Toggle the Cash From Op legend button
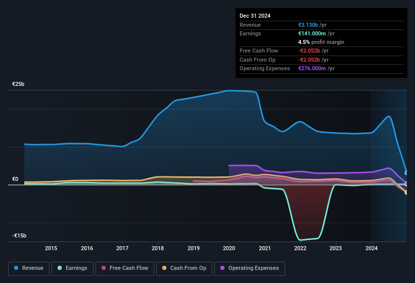This screenshot has width=415, height=283. 184,268
